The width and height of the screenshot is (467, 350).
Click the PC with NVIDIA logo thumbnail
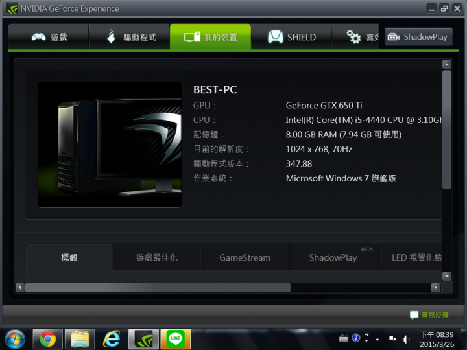point(110,145)
